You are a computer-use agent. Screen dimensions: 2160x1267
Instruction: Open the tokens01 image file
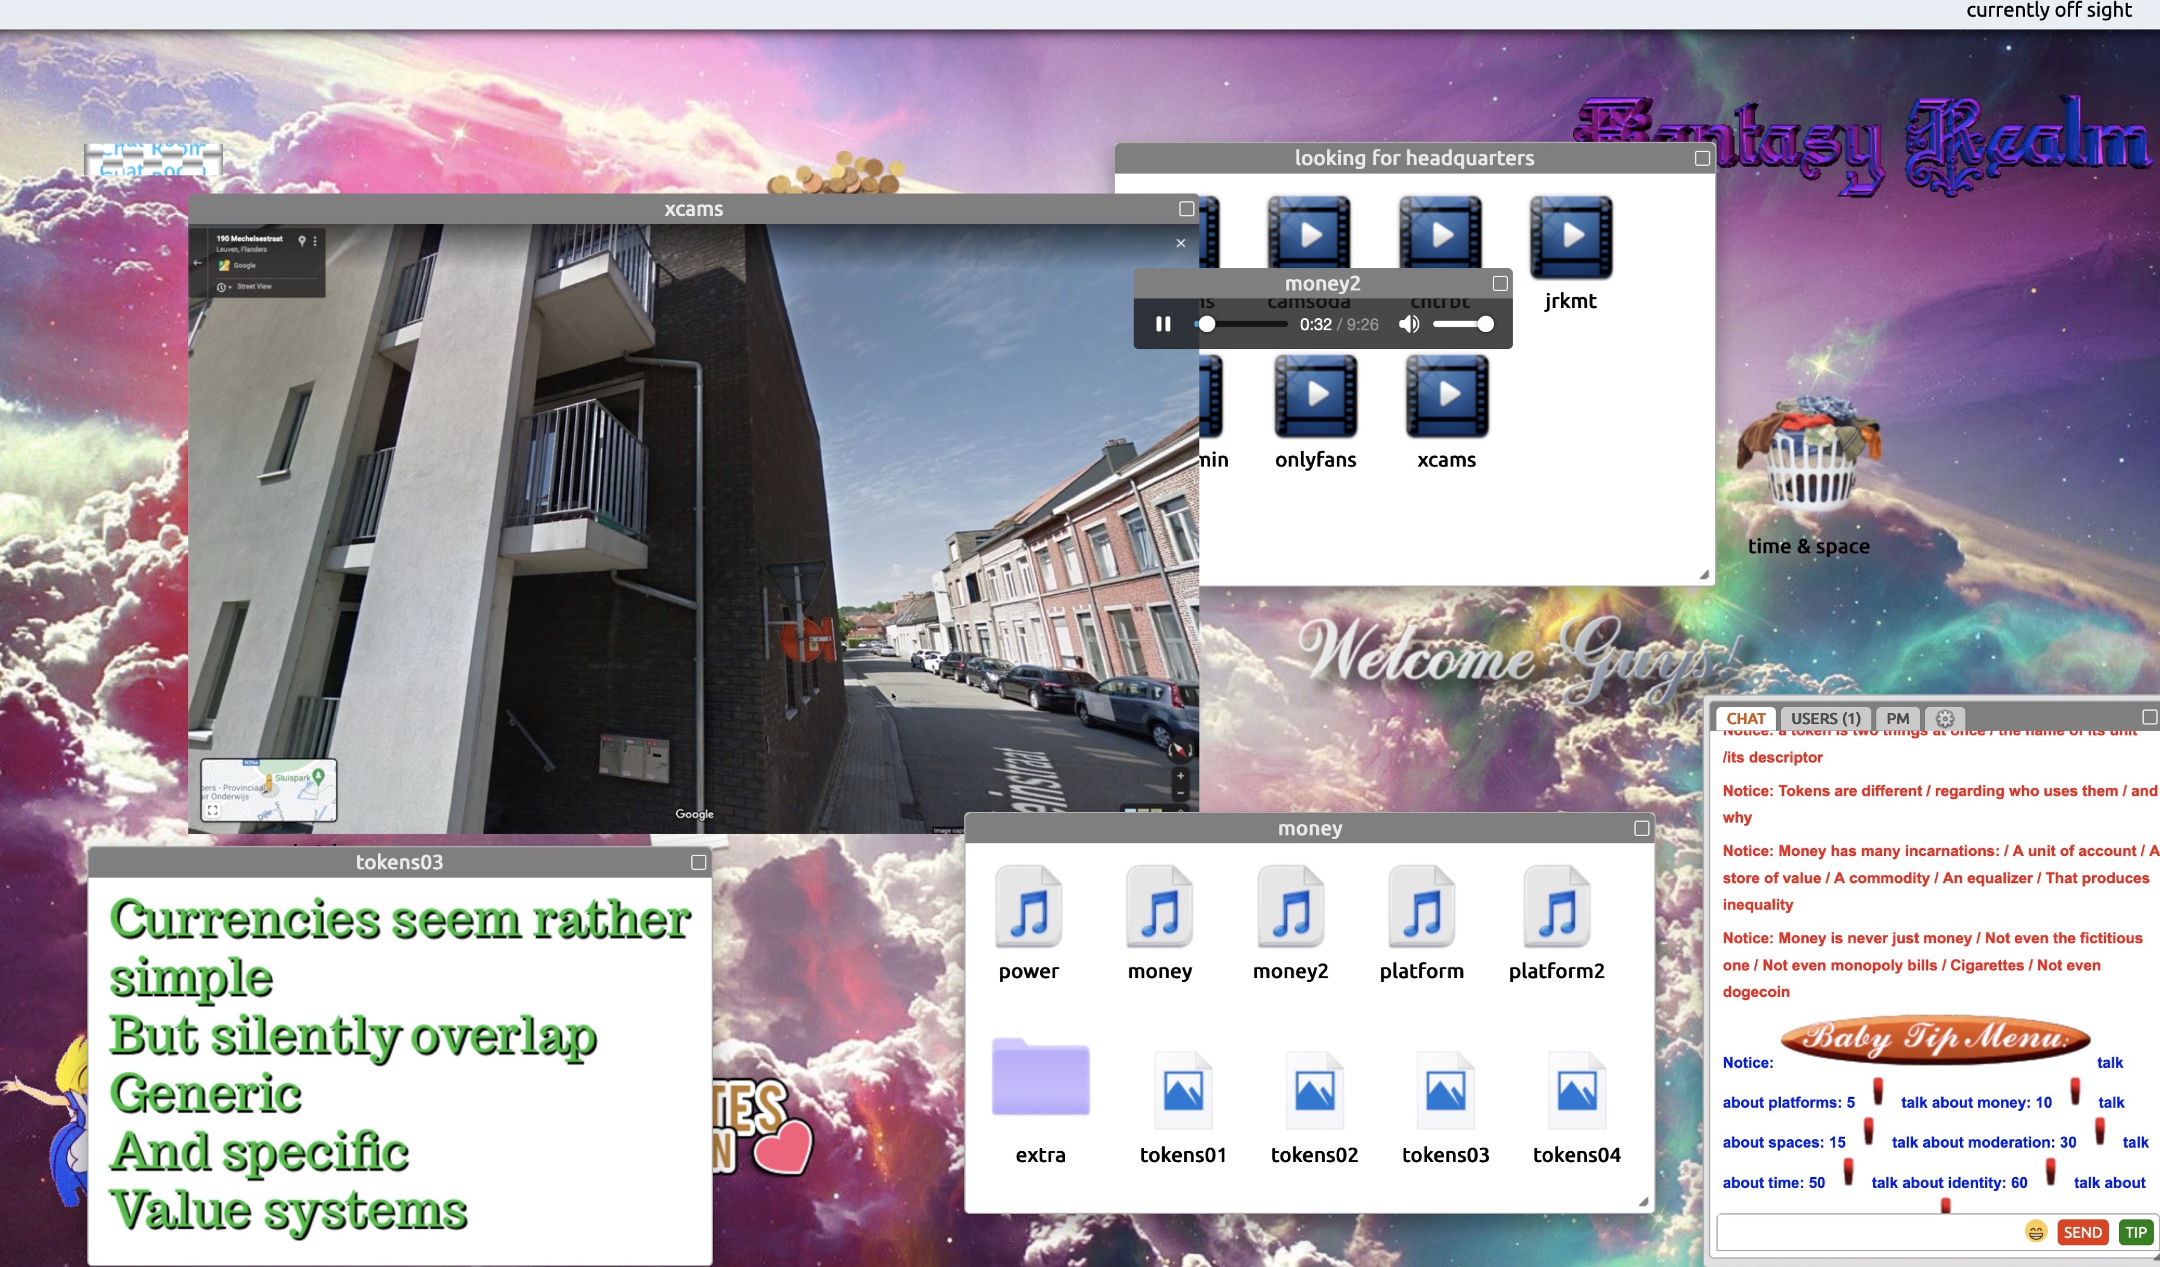(x=1183, y=1090)
